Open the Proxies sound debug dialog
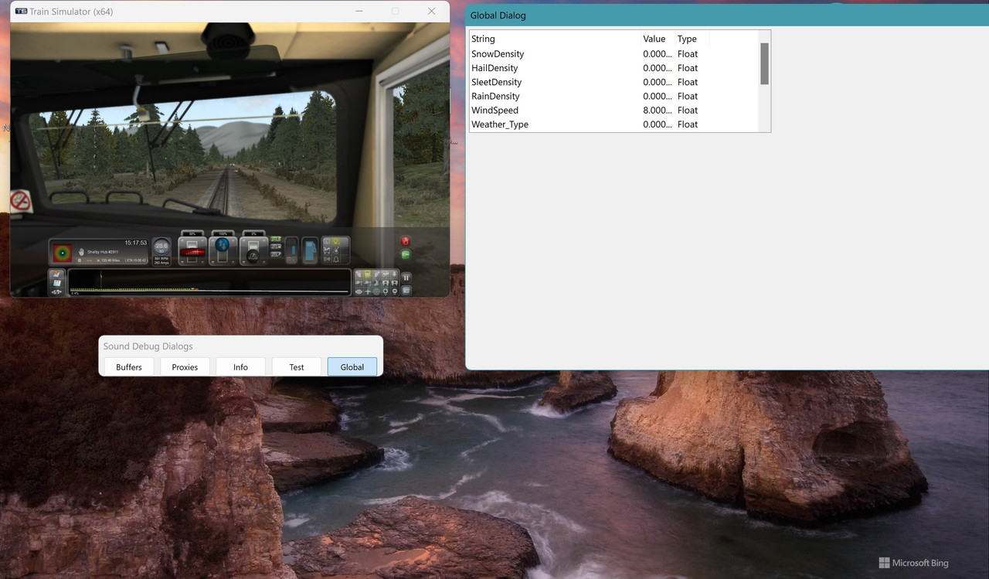989x579 pixels. [x=185, y=366]
